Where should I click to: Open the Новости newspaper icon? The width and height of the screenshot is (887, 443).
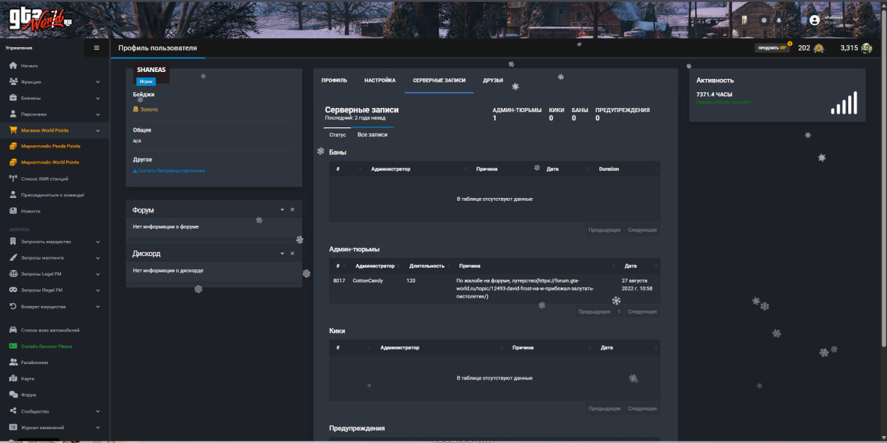pyautogui.click(x=13, y=211)
